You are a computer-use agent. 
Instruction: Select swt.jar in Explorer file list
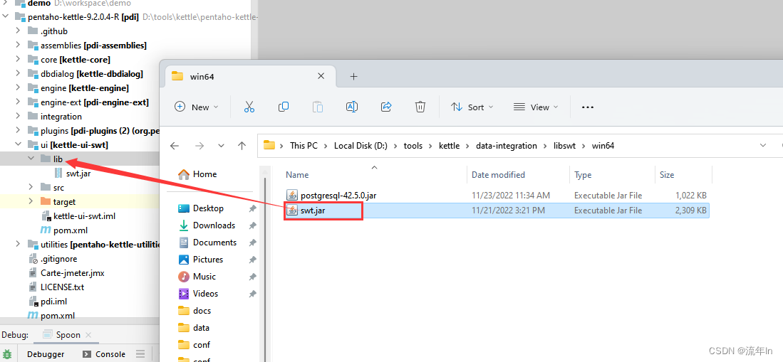click(x=313, y=211)
